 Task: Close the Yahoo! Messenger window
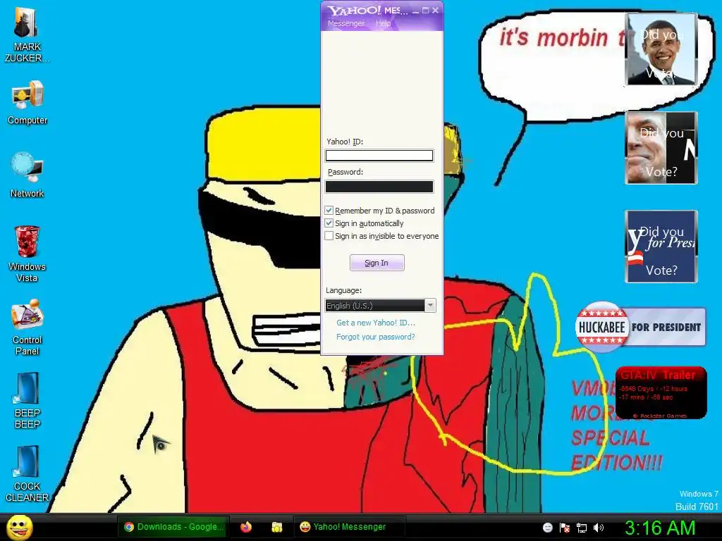(435, 11)
